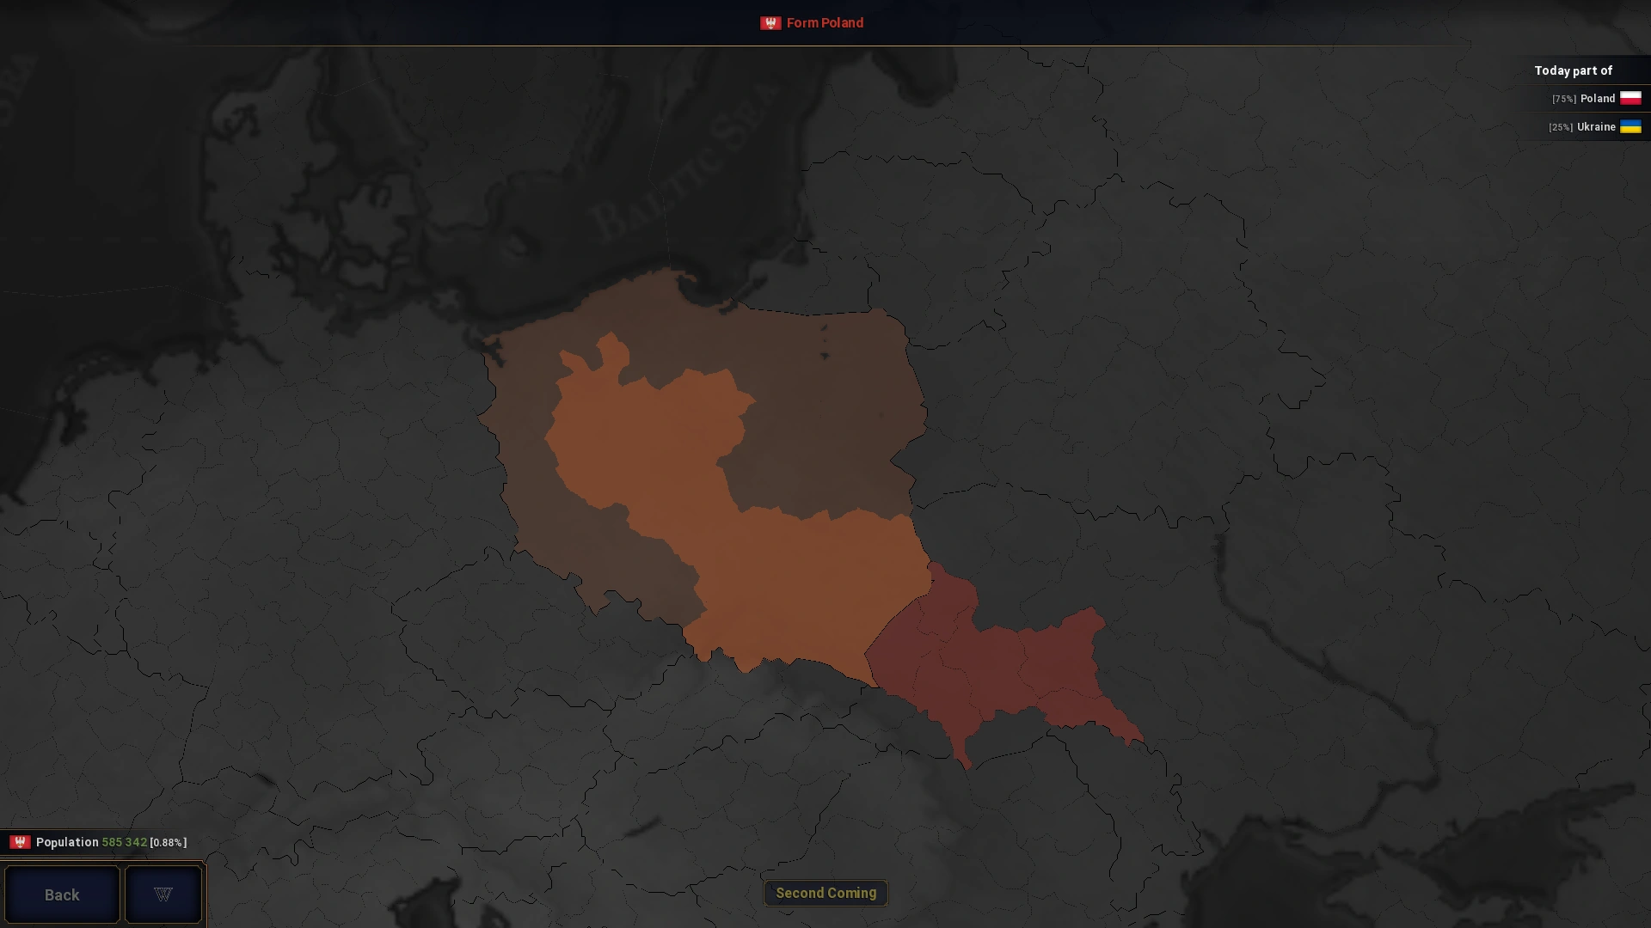Click the Ukraine flag icon
1651x928 pixels.
[x=1630, y=127]
